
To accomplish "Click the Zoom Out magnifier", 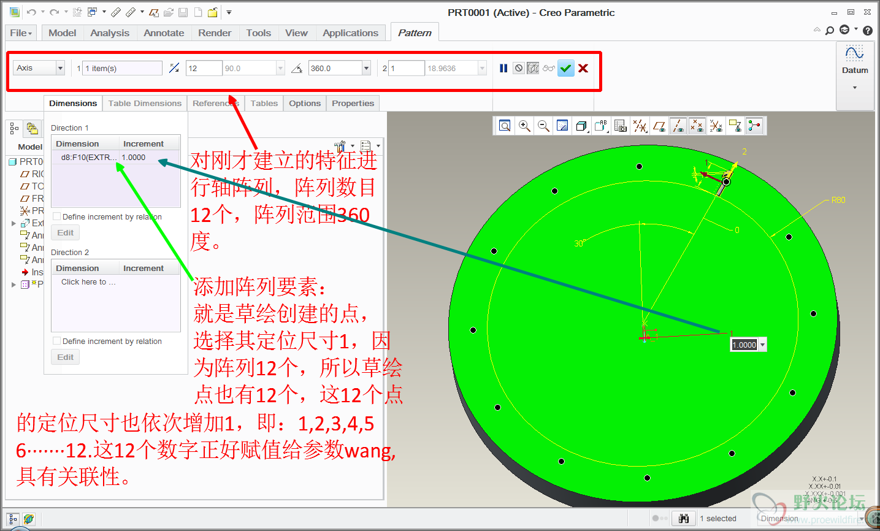I will point(543,126).
